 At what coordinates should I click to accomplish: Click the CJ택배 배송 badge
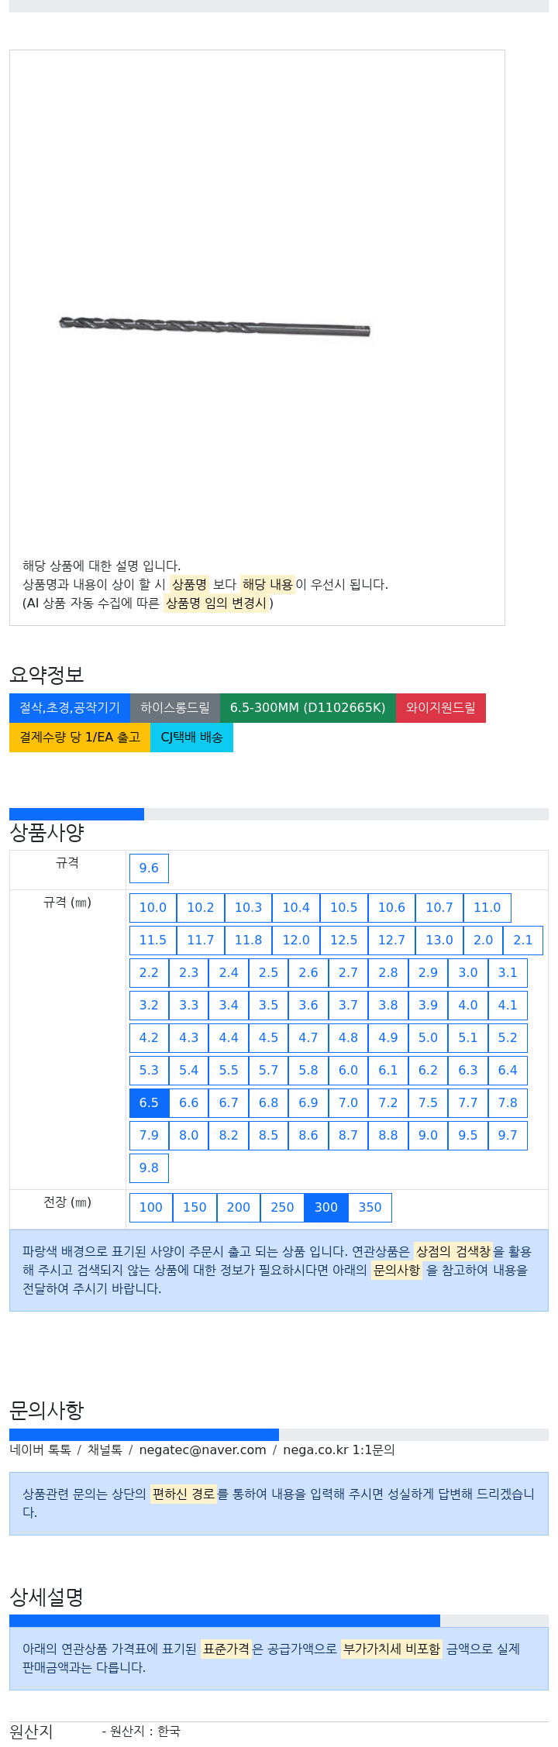click(x=191, y=737)
